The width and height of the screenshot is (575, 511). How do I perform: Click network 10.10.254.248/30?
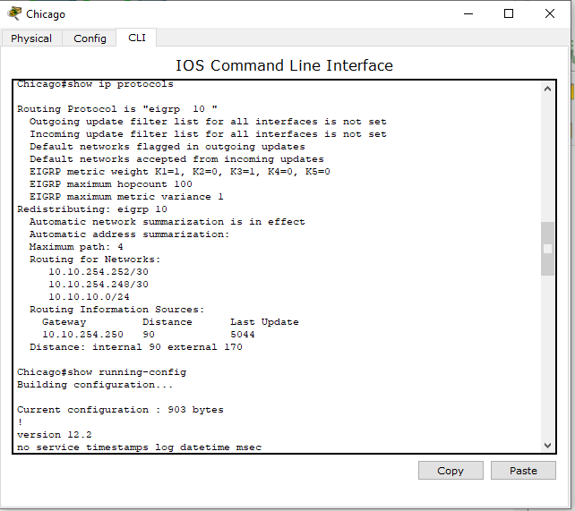point(99,284)
